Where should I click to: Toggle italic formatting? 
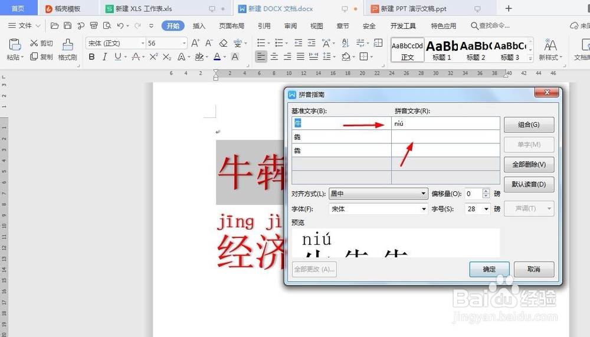pyautogui.click(x=104, y=57)
